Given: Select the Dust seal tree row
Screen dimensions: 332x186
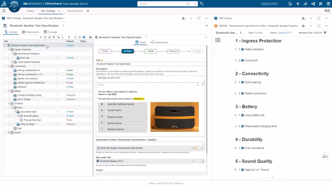Looking at the screenshot, I should pyautogui.click(x=48, y=58).
